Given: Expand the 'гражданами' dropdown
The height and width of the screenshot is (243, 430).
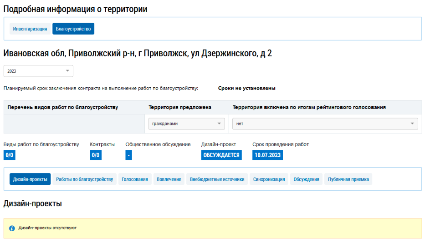Looking at the screenshot, I should pos(187,124).
